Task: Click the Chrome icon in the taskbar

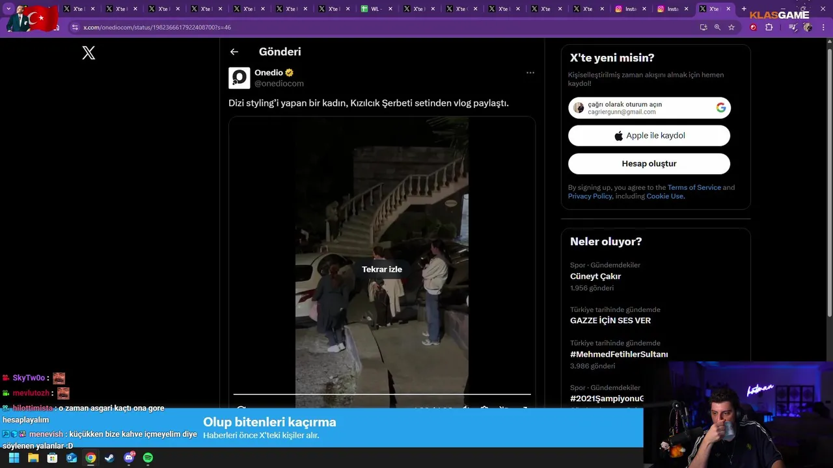Action: coord(90,458)
